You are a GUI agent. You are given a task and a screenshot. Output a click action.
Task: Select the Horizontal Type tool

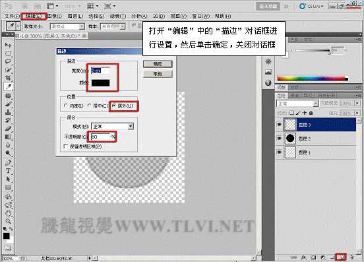click(8, 171)
